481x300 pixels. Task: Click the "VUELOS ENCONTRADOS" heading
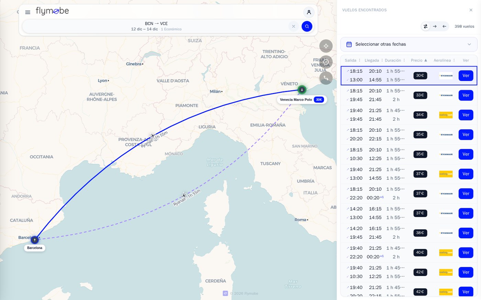pos(364,10)
